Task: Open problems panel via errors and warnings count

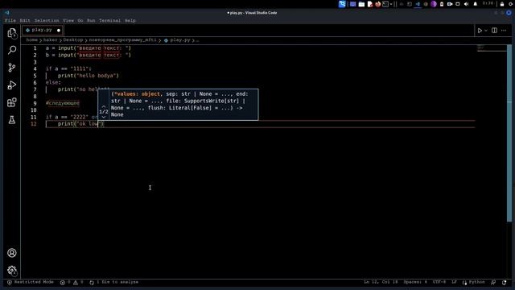Action: click(x=72, y=282)
